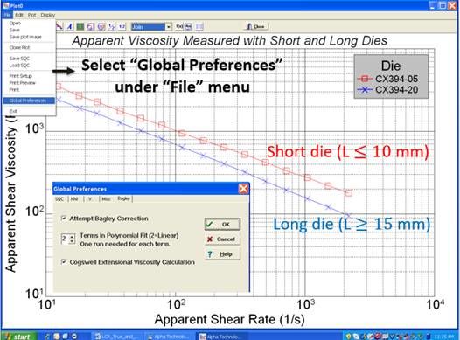Switch to the Misc tab in Global Preferences
The height and width of the screenshot is (340, 460).
(x=106, y=199)
